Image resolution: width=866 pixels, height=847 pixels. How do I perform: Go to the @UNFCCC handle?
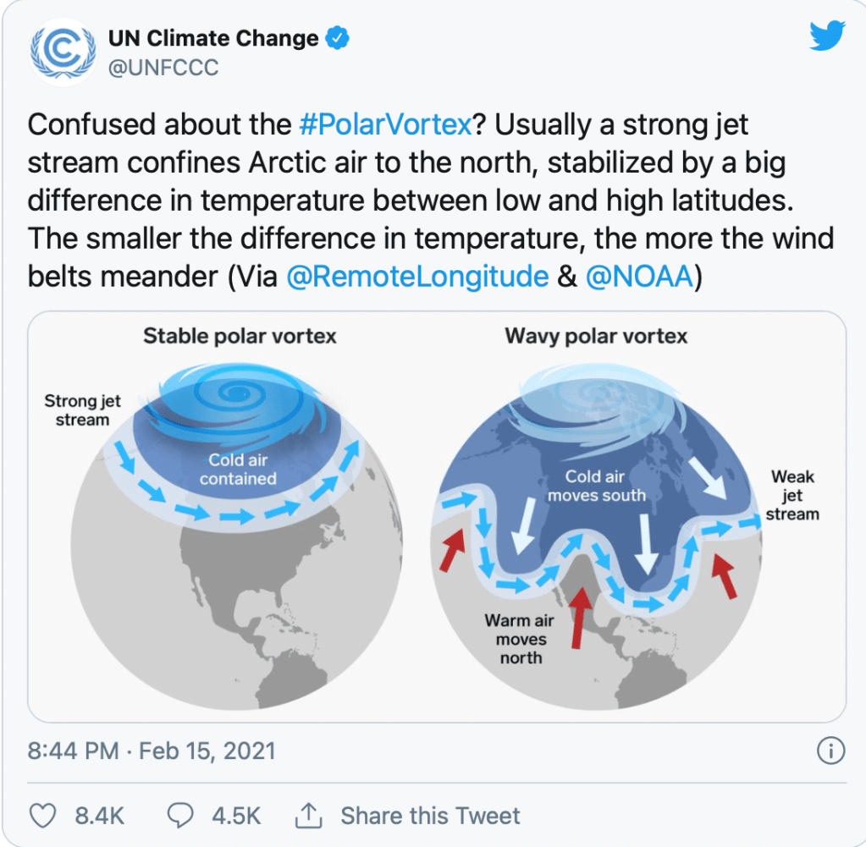point(163,67)
